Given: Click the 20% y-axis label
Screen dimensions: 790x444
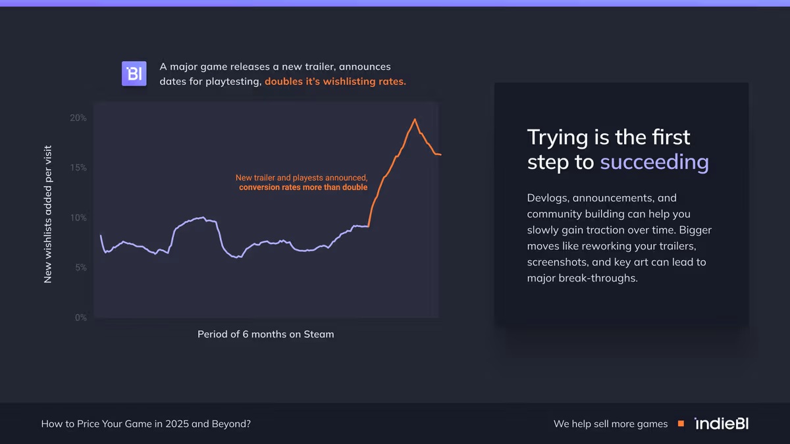Looking at the screenshot, I should [x=78, y=118].
